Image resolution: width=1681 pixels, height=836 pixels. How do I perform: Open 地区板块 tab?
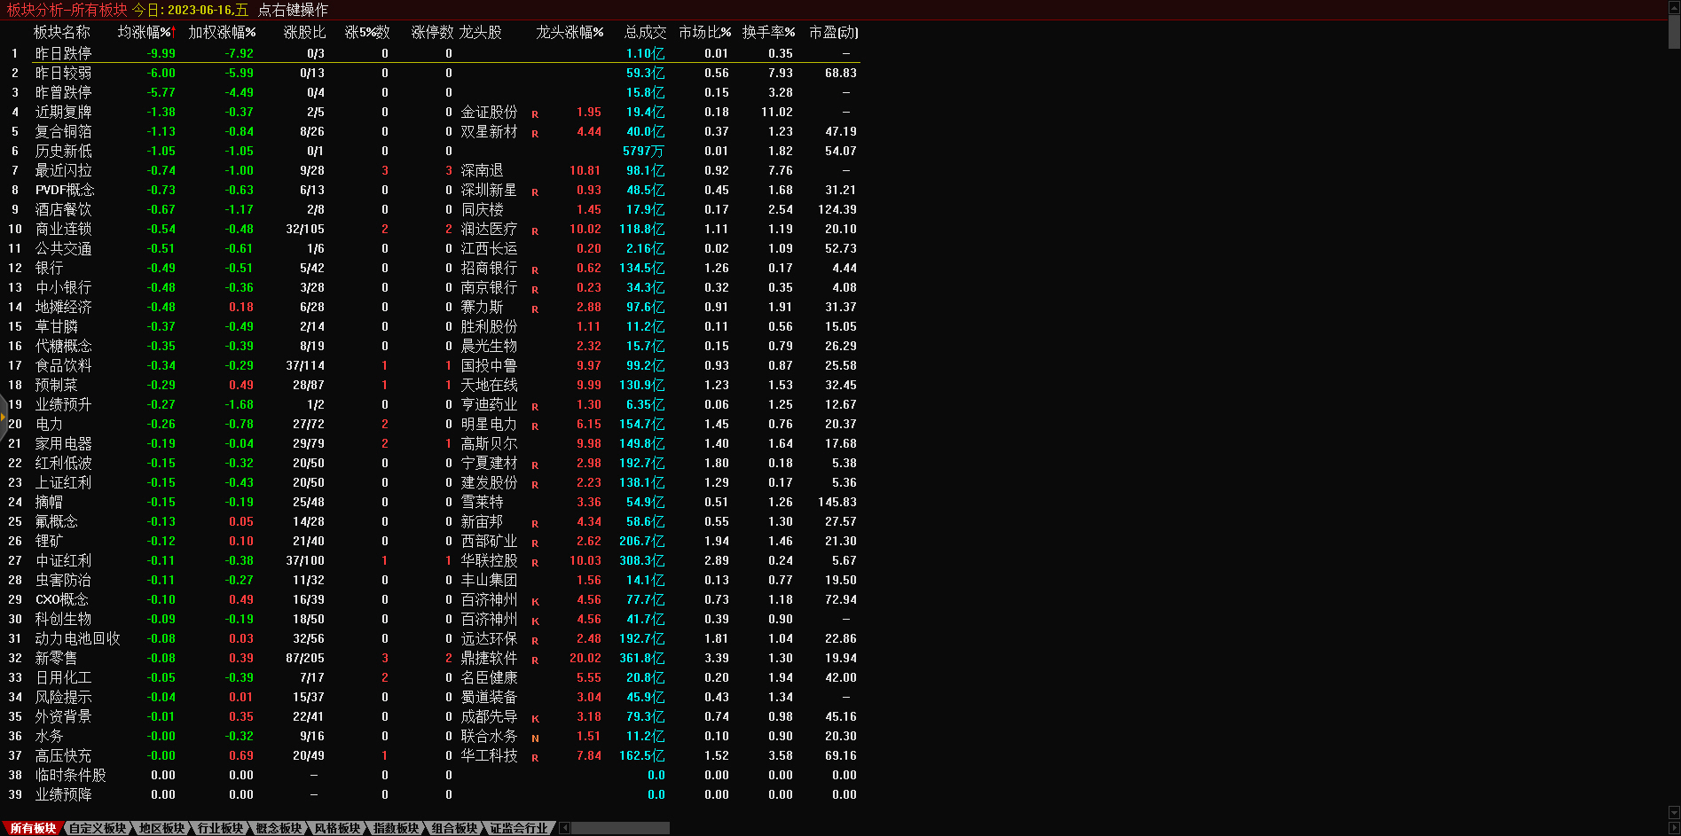(161, 828)
